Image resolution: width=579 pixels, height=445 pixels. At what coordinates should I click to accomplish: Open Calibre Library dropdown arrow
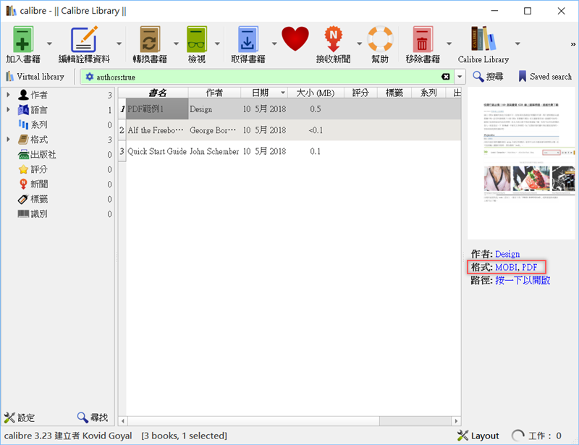pyautogui.click(x=517, y=43)
